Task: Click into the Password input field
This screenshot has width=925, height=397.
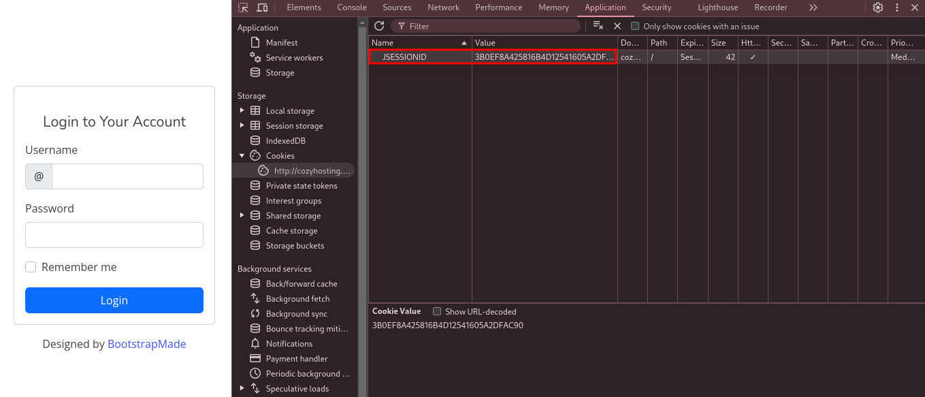Action: point(114,235)
